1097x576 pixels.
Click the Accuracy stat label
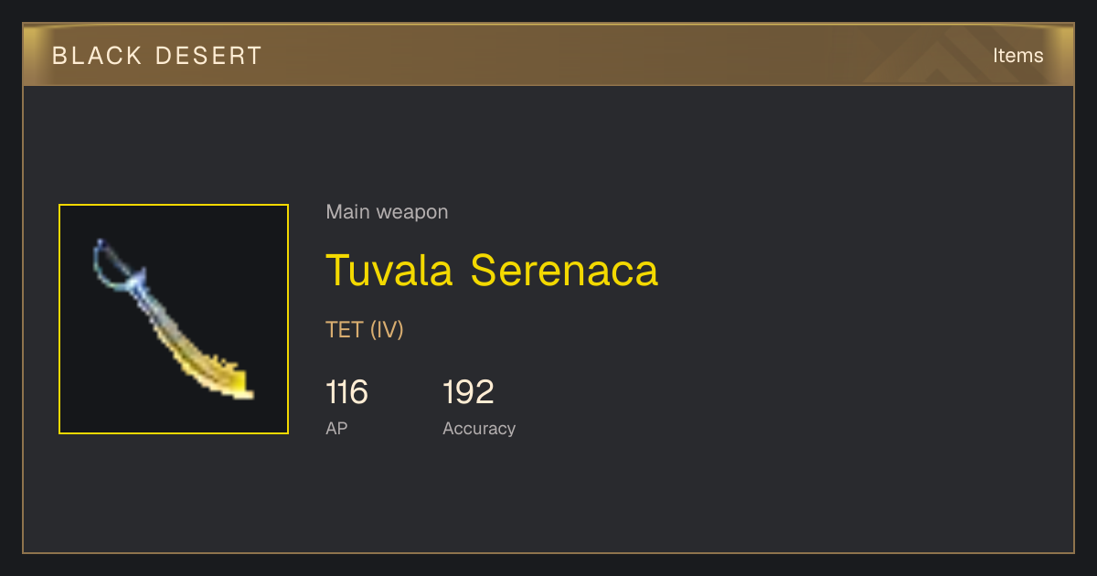point(479,428)
